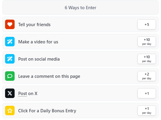Click the black X logo icon
The width and height of the screenshot is (161, 120).
(x=10, y=93)
